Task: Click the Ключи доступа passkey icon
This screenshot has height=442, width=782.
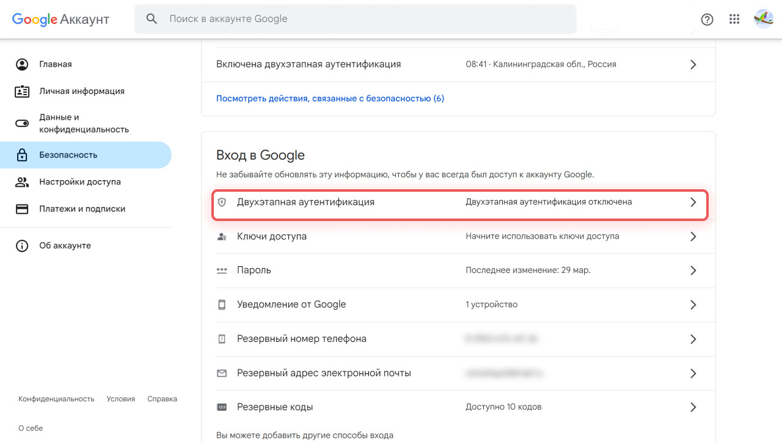Action: click(222, 236)
